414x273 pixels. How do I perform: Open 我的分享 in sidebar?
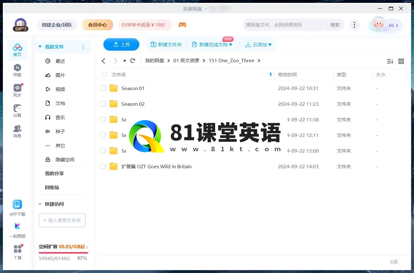click(54, 174)
